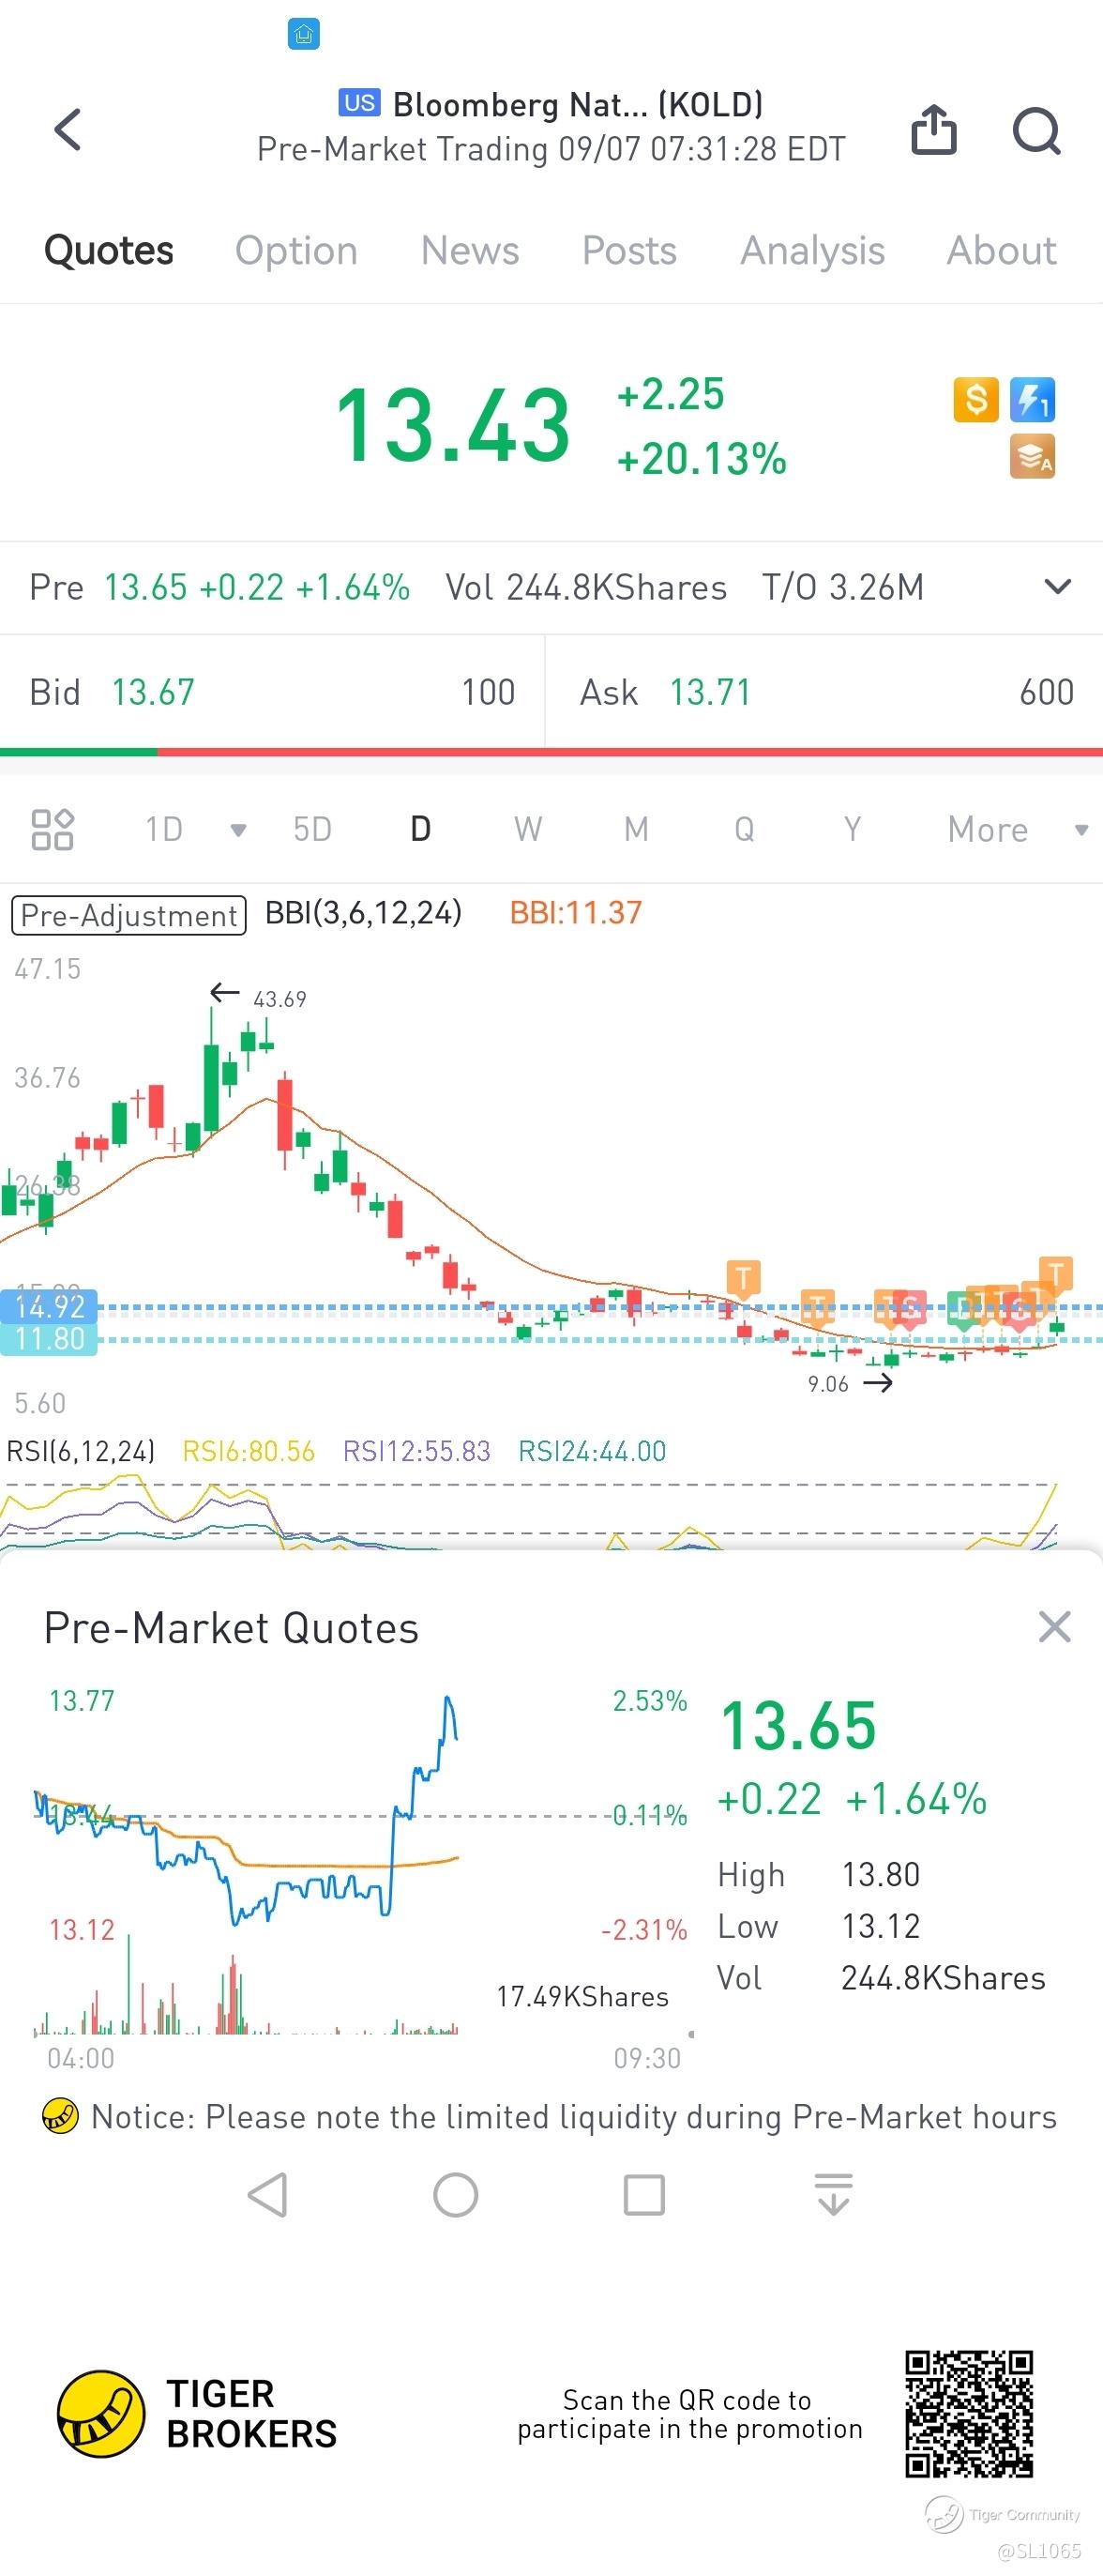Screen dimensions: 1103x2576
Task: Switch to the Option tab
Action: 295,250
